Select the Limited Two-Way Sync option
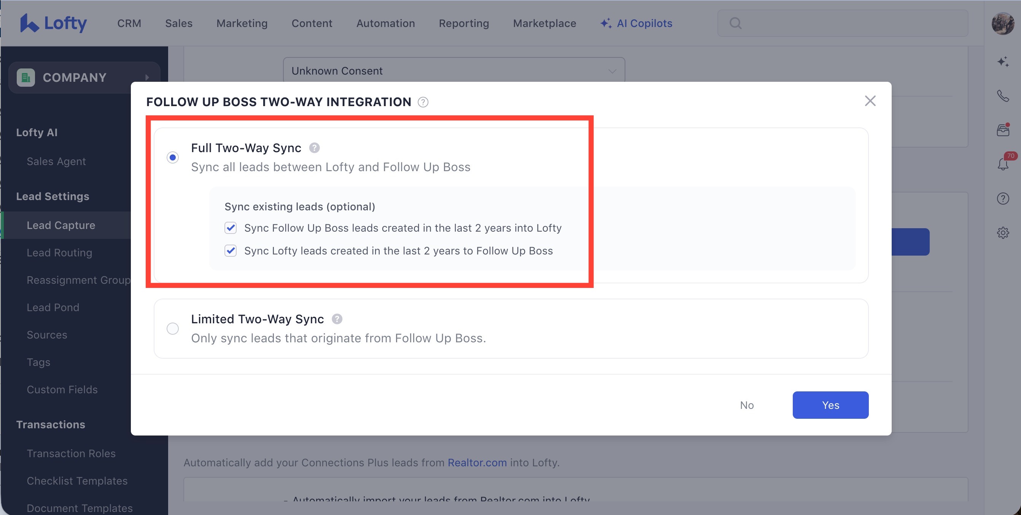Screen dimensions: 1021x515 coord(172,328)
